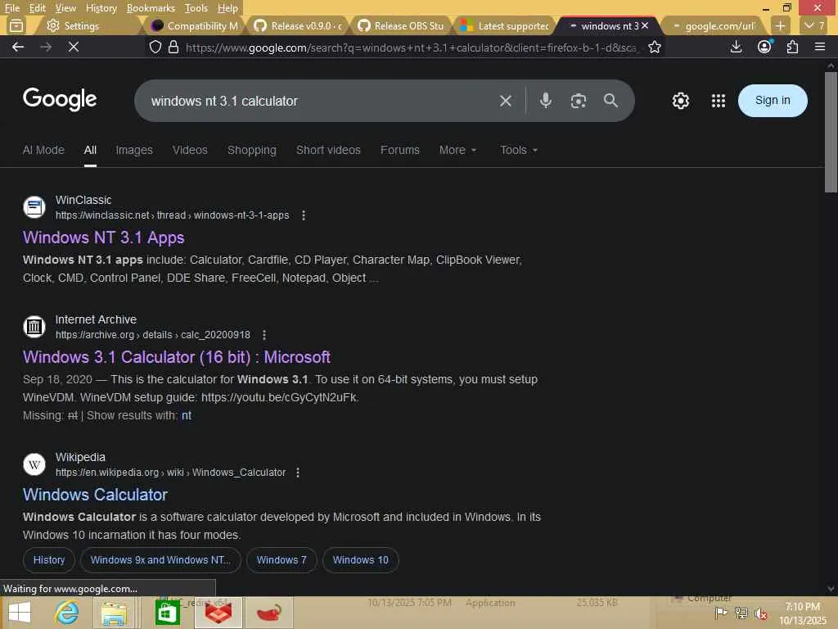Click the red chili pepper taskbar icon
Image resolution: width=838 pixels, height=629 pixels.
tap(268, 613)
